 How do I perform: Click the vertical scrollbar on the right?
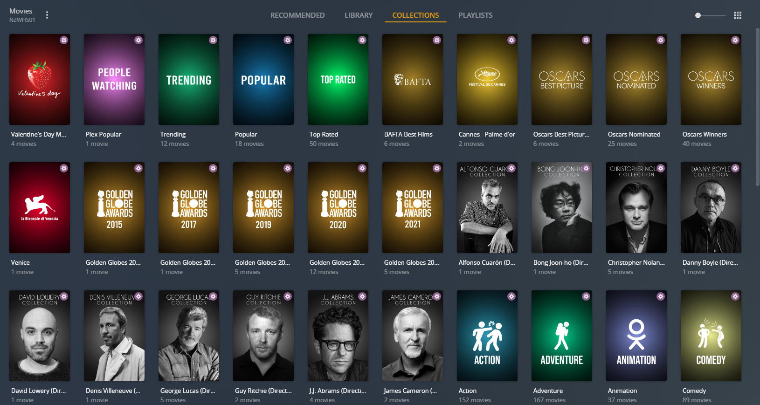click(x=757, y=107)
